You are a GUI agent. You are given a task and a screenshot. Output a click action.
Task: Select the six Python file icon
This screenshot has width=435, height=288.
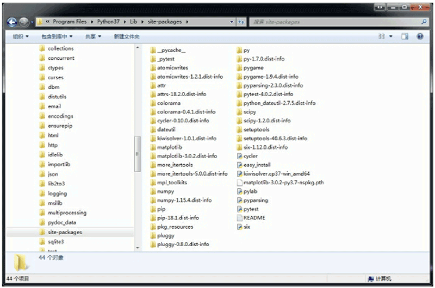coord(239,227)
